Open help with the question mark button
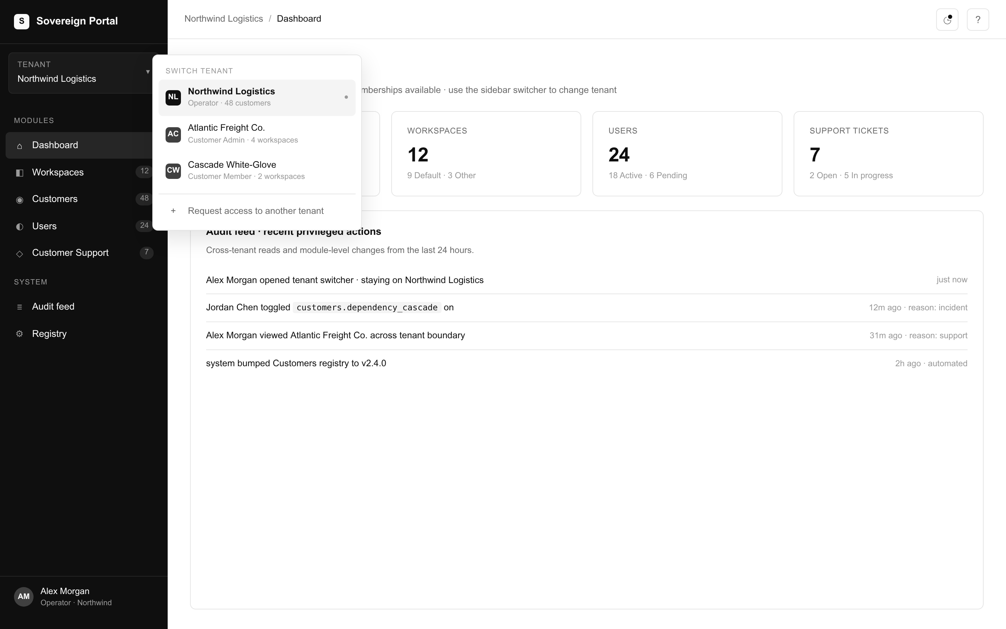 (978, 20)
